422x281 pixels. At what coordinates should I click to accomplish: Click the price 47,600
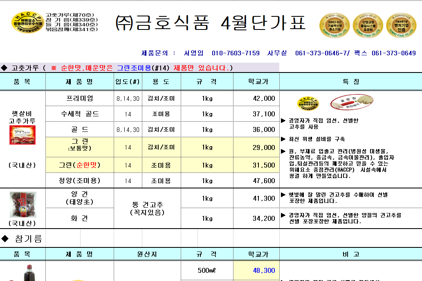[x=264, y=180]
